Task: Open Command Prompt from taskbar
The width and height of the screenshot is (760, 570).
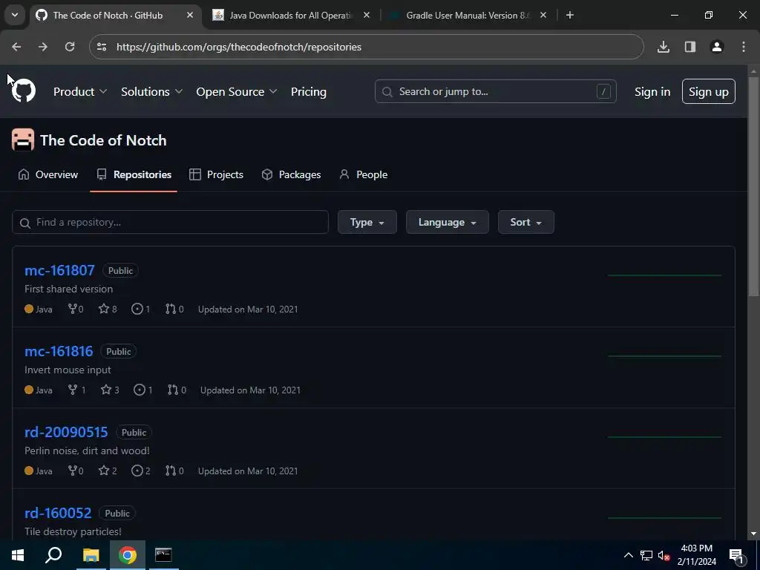Action: [163, 555]
